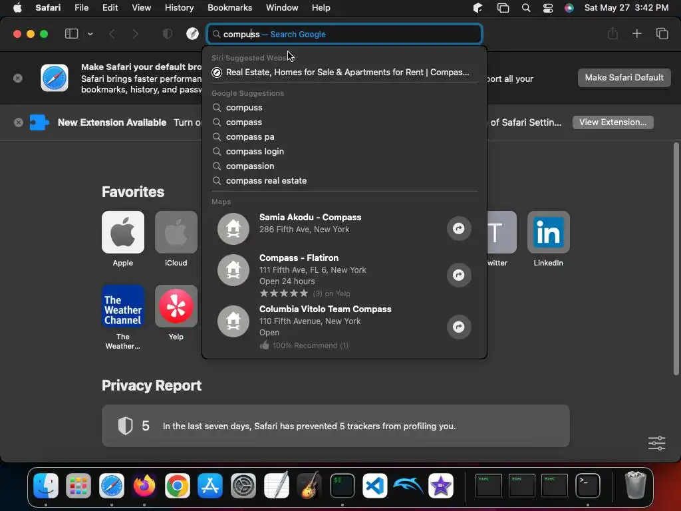Launch Visual Studio Code from the Dock
The height and width of the screenshot is (511, 681).
[x=375, y=485]
